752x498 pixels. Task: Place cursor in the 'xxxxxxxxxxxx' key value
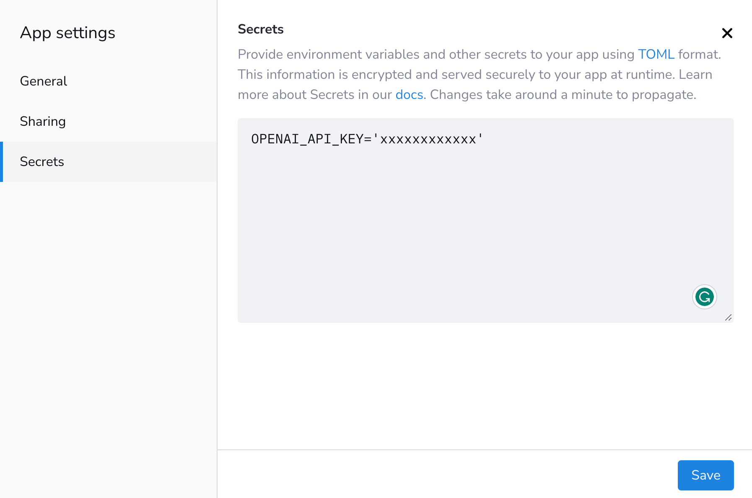[428, 139]
